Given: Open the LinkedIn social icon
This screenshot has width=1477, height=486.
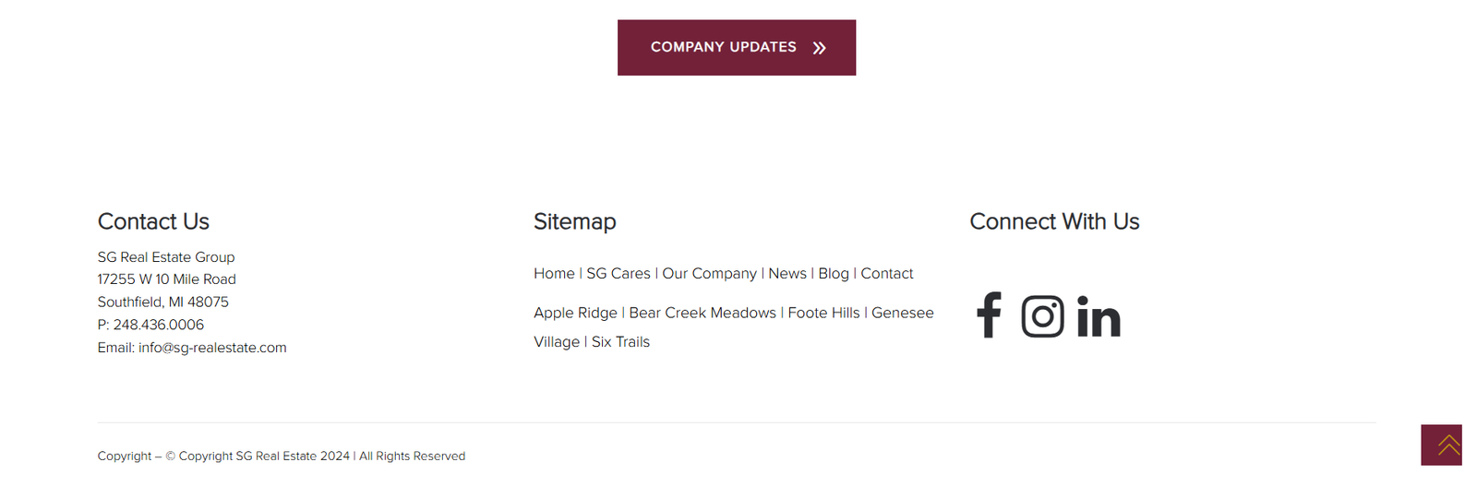Looking at the screenshot, I should click(1099, 316).
